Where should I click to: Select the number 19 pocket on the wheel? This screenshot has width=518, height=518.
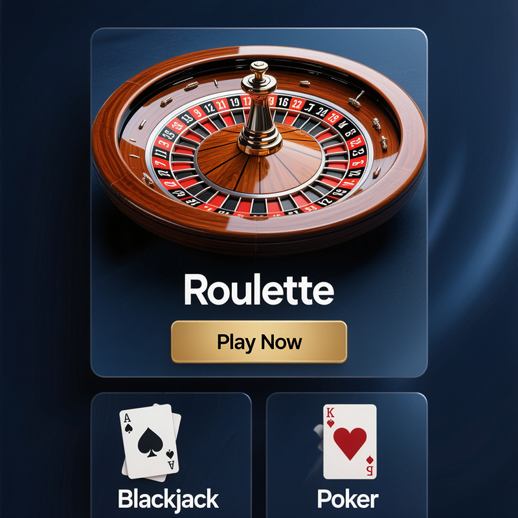pyautogui.click(x=234, y=102)
